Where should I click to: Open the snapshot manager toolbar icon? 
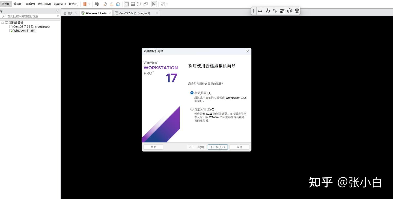coord(118,4)
